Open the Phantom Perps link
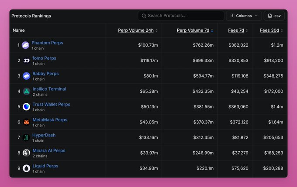 [x=47, y=43]
